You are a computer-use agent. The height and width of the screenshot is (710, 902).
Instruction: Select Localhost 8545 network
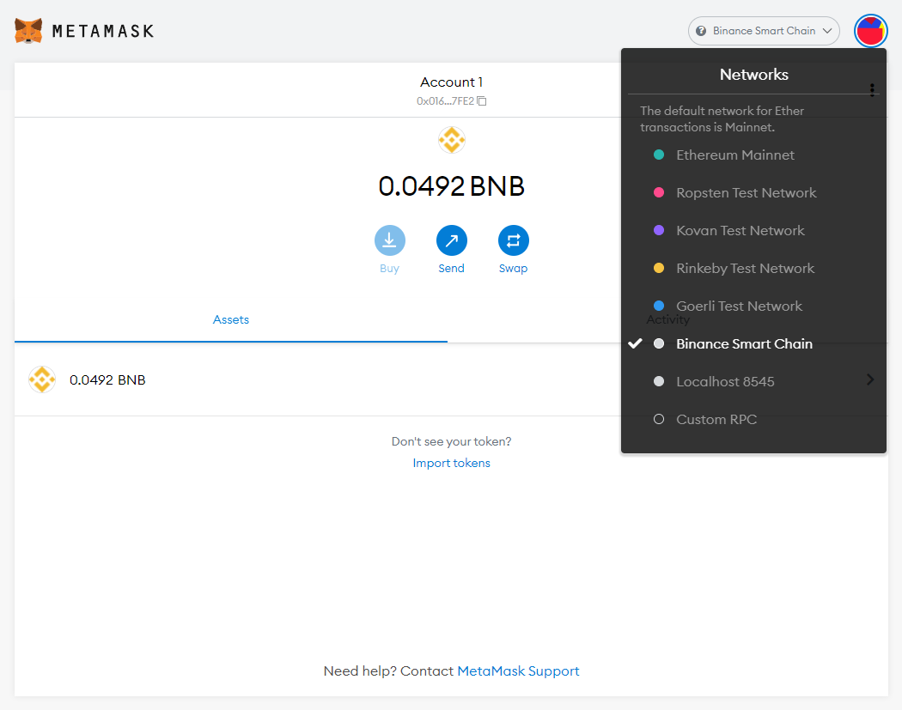click(753, 382)
